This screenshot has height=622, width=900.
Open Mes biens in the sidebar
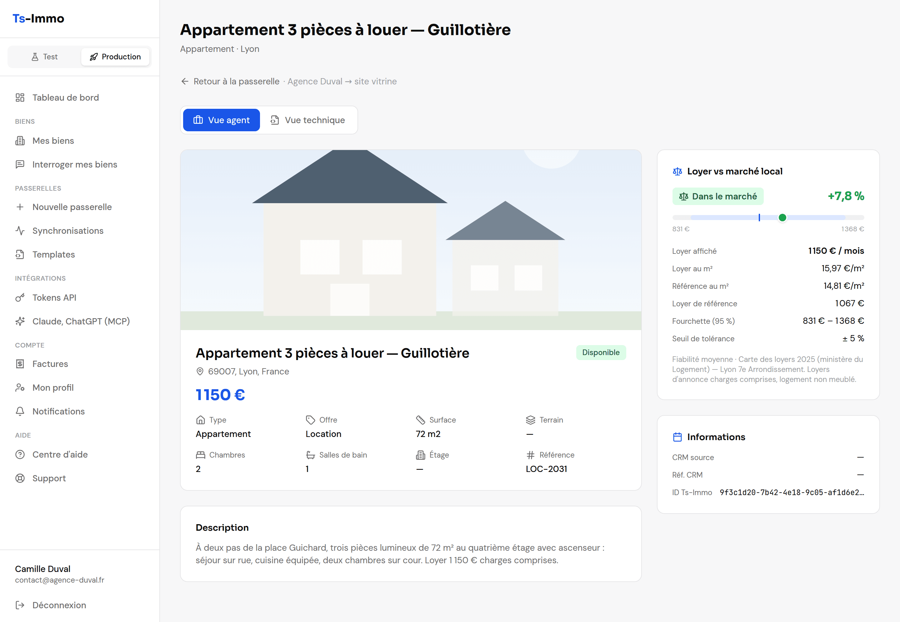pyautogui.click(x=79, y=141)
